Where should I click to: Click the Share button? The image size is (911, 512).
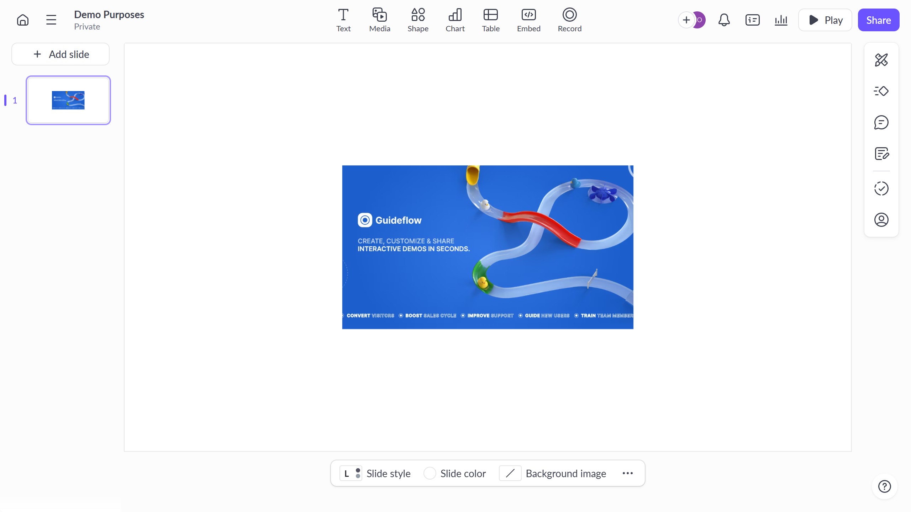tap(878, 20)
